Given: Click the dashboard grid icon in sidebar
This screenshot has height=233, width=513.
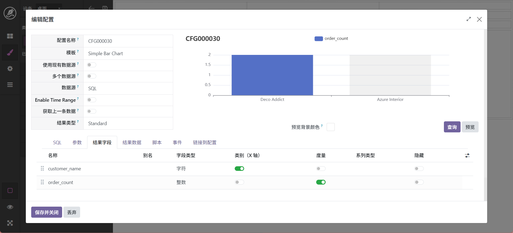Looking at the screenshot, I should tap(10, 36).
